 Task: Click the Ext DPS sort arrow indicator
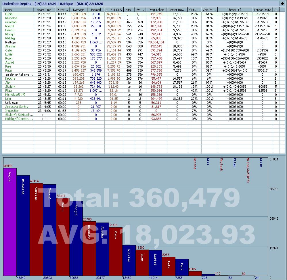click(107, 10)
